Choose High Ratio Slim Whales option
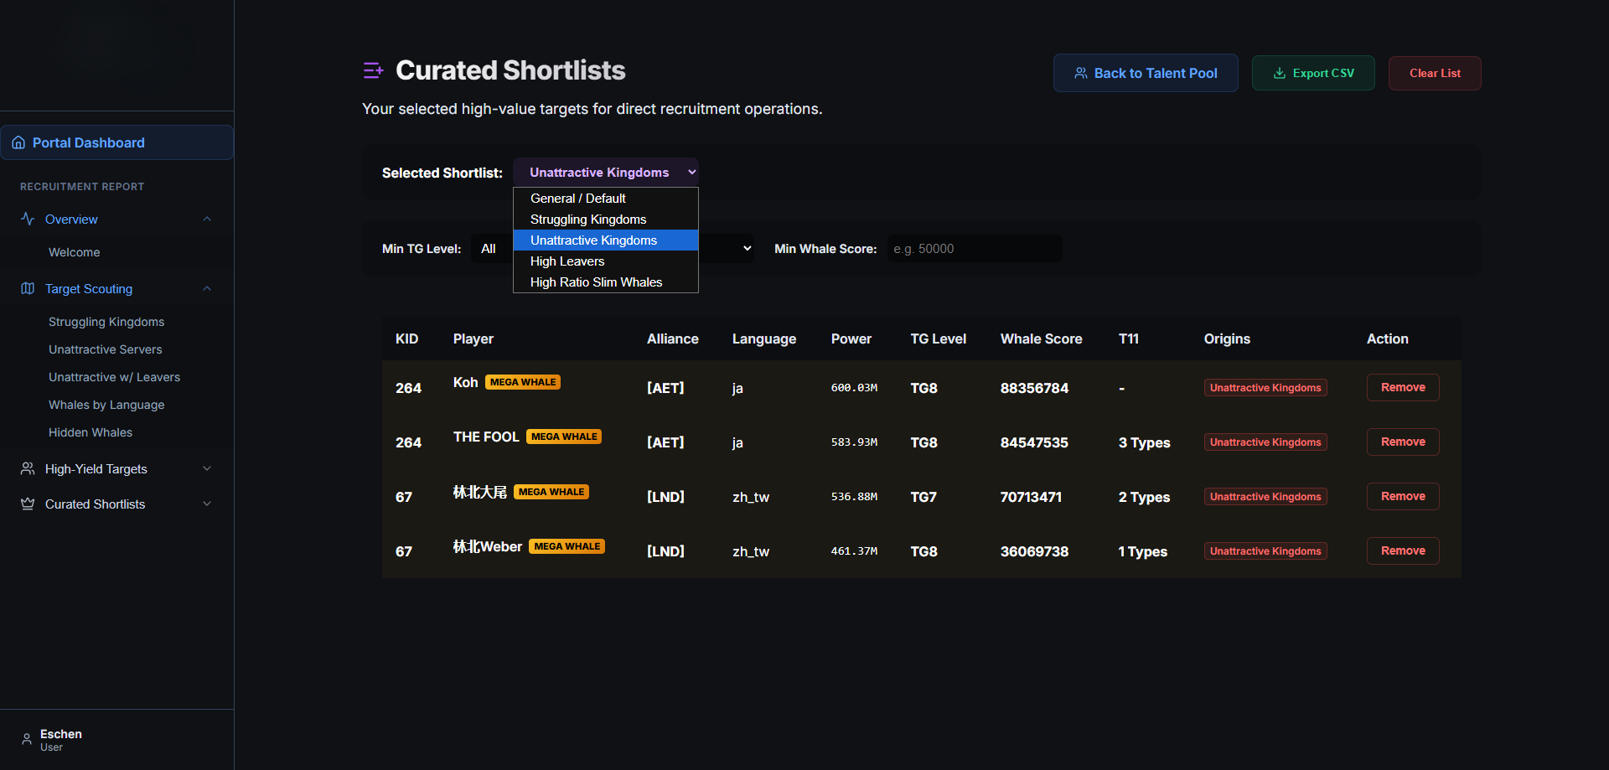Image resolution: width=1609 pixels, height=770 pixels. (x=606, y=282)
